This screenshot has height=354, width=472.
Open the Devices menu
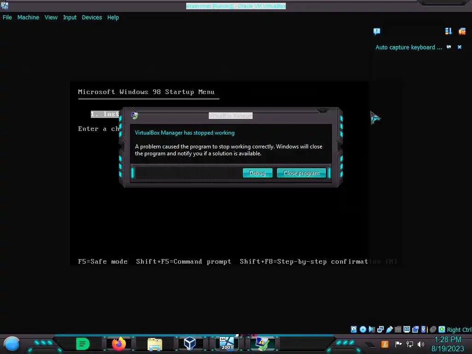92,18
